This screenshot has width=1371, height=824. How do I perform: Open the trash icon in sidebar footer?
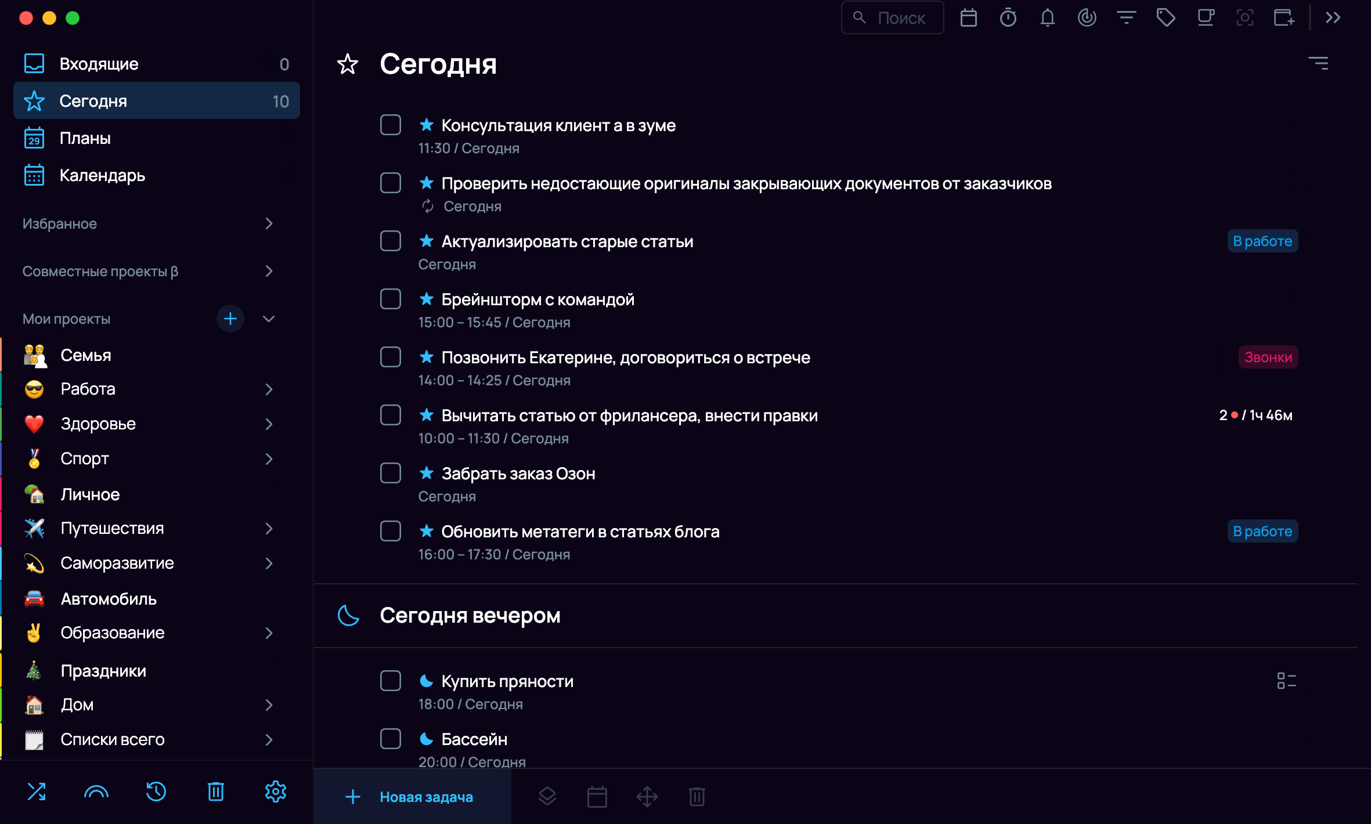pos(216,792)
